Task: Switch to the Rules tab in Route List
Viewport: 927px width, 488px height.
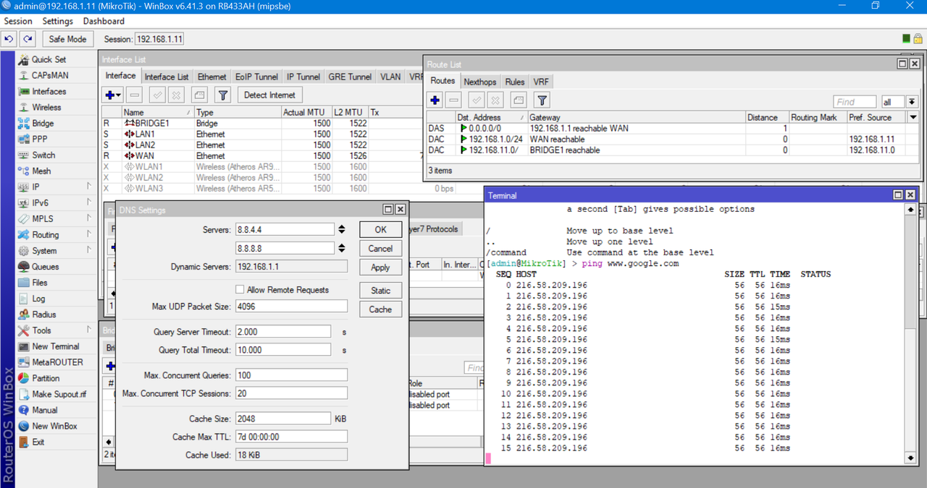Action: coord(515,82)
